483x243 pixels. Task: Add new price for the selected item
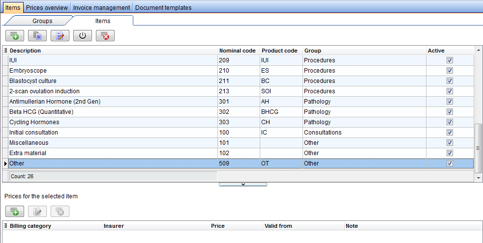coord(14,211)
